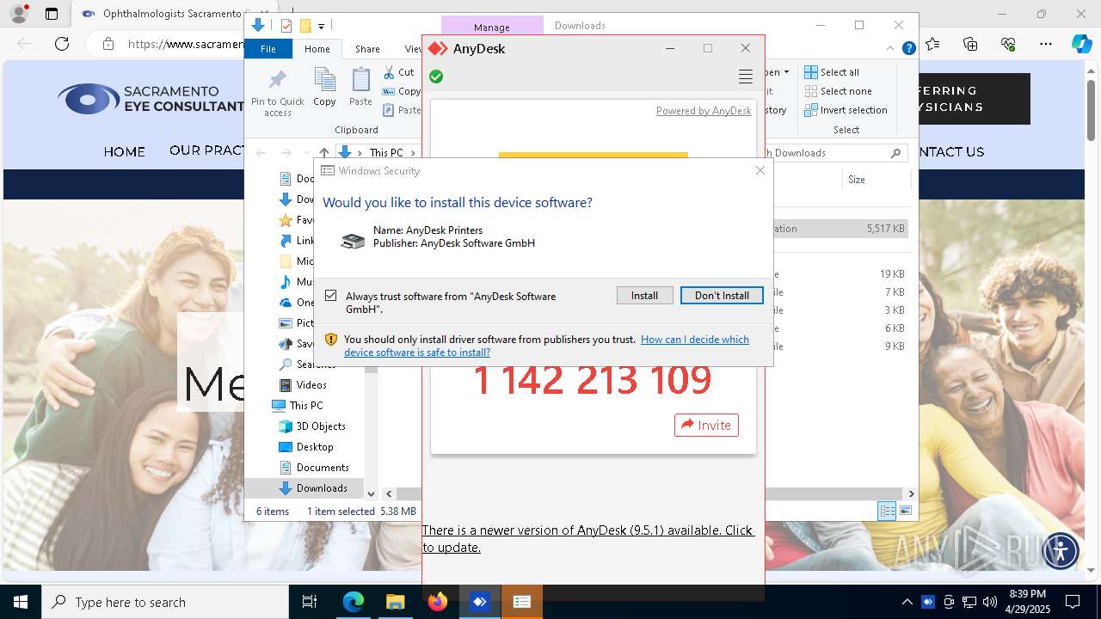Install the AnyDesk Printers device software
The width and height of the screenshot is (1101, 619).
644,295
